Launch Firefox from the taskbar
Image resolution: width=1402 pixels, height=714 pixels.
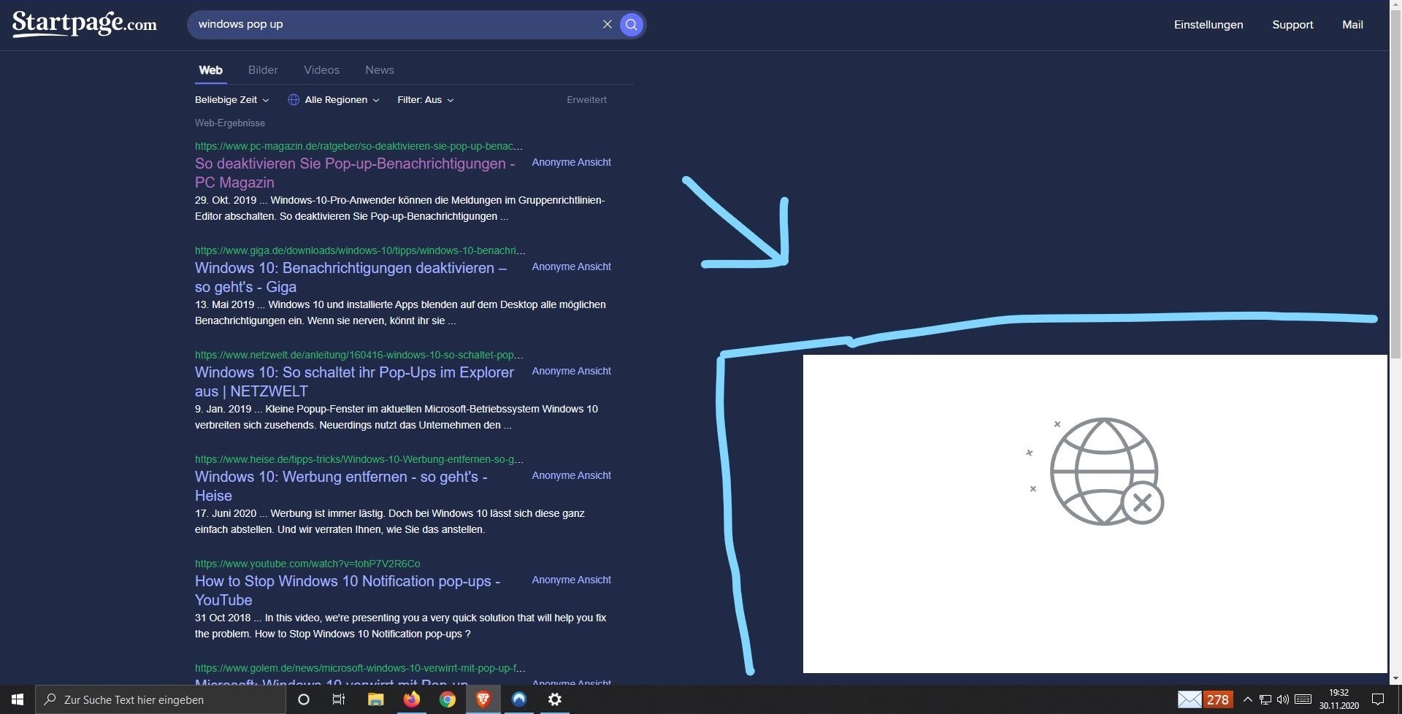(x=412, y=699)
